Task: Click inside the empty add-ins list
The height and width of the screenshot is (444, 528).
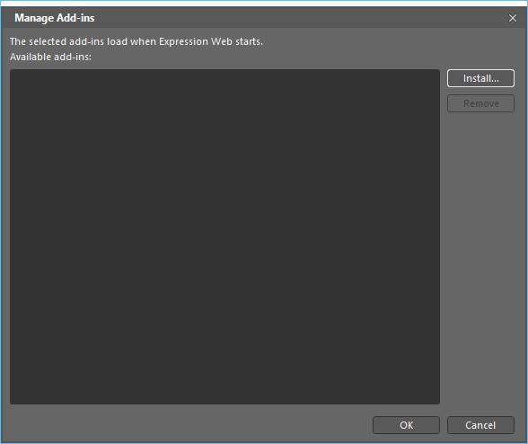Action: coord(224,236)
